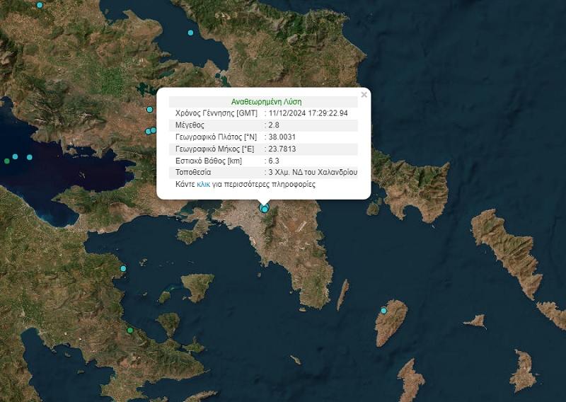Select the earthquake marker under the popup pointer
The width and height of the screenshot is (566, 402).
pyautogui.click(x=265, y=208)
